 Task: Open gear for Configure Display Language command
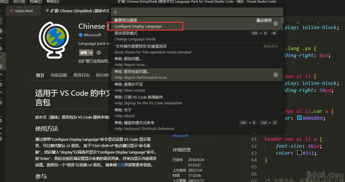(275, 24)
